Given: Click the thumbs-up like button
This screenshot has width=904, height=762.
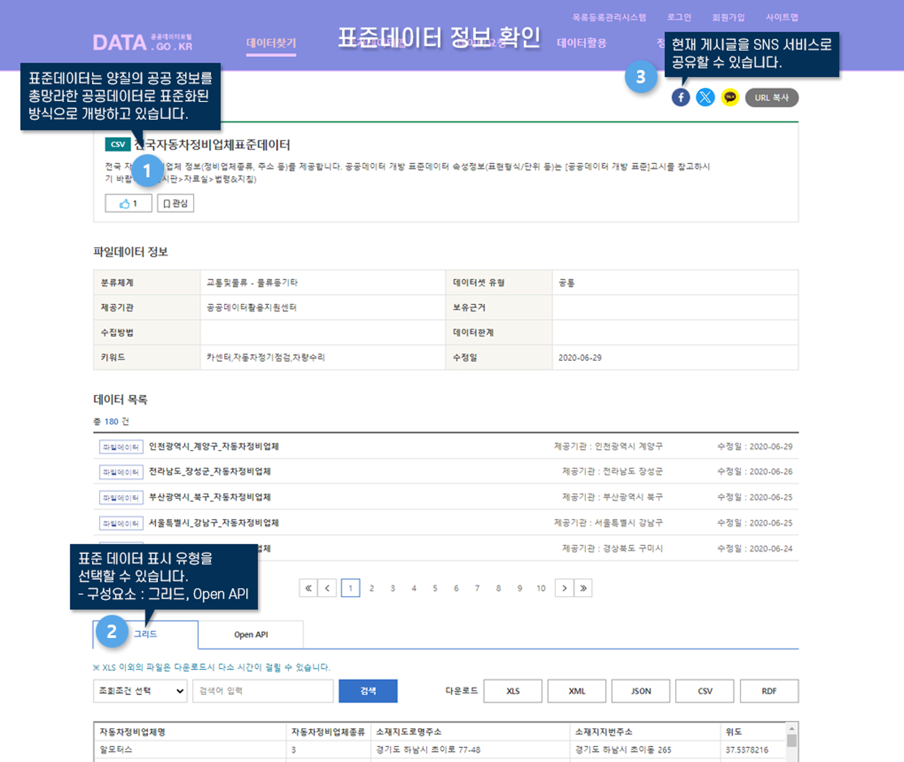Looking at the screenshot, I should (x=129, y=203).
